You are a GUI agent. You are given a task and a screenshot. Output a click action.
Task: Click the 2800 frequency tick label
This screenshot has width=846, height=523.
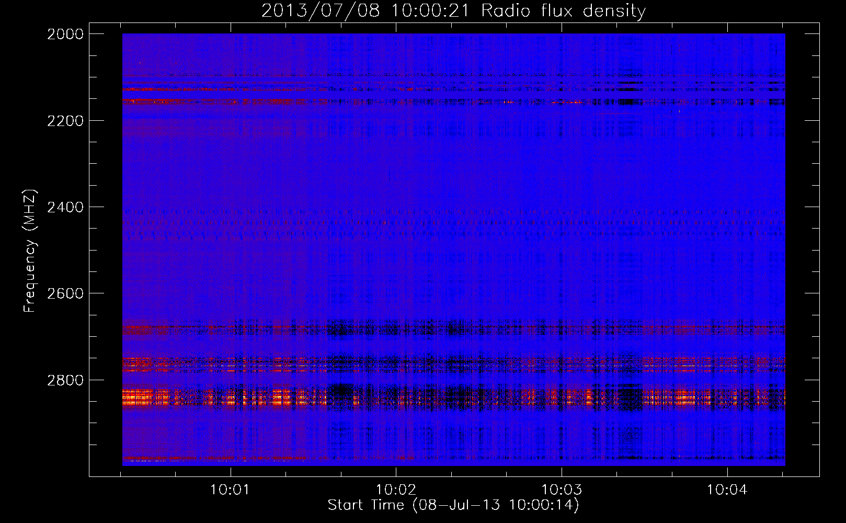[x=65, y=380]
